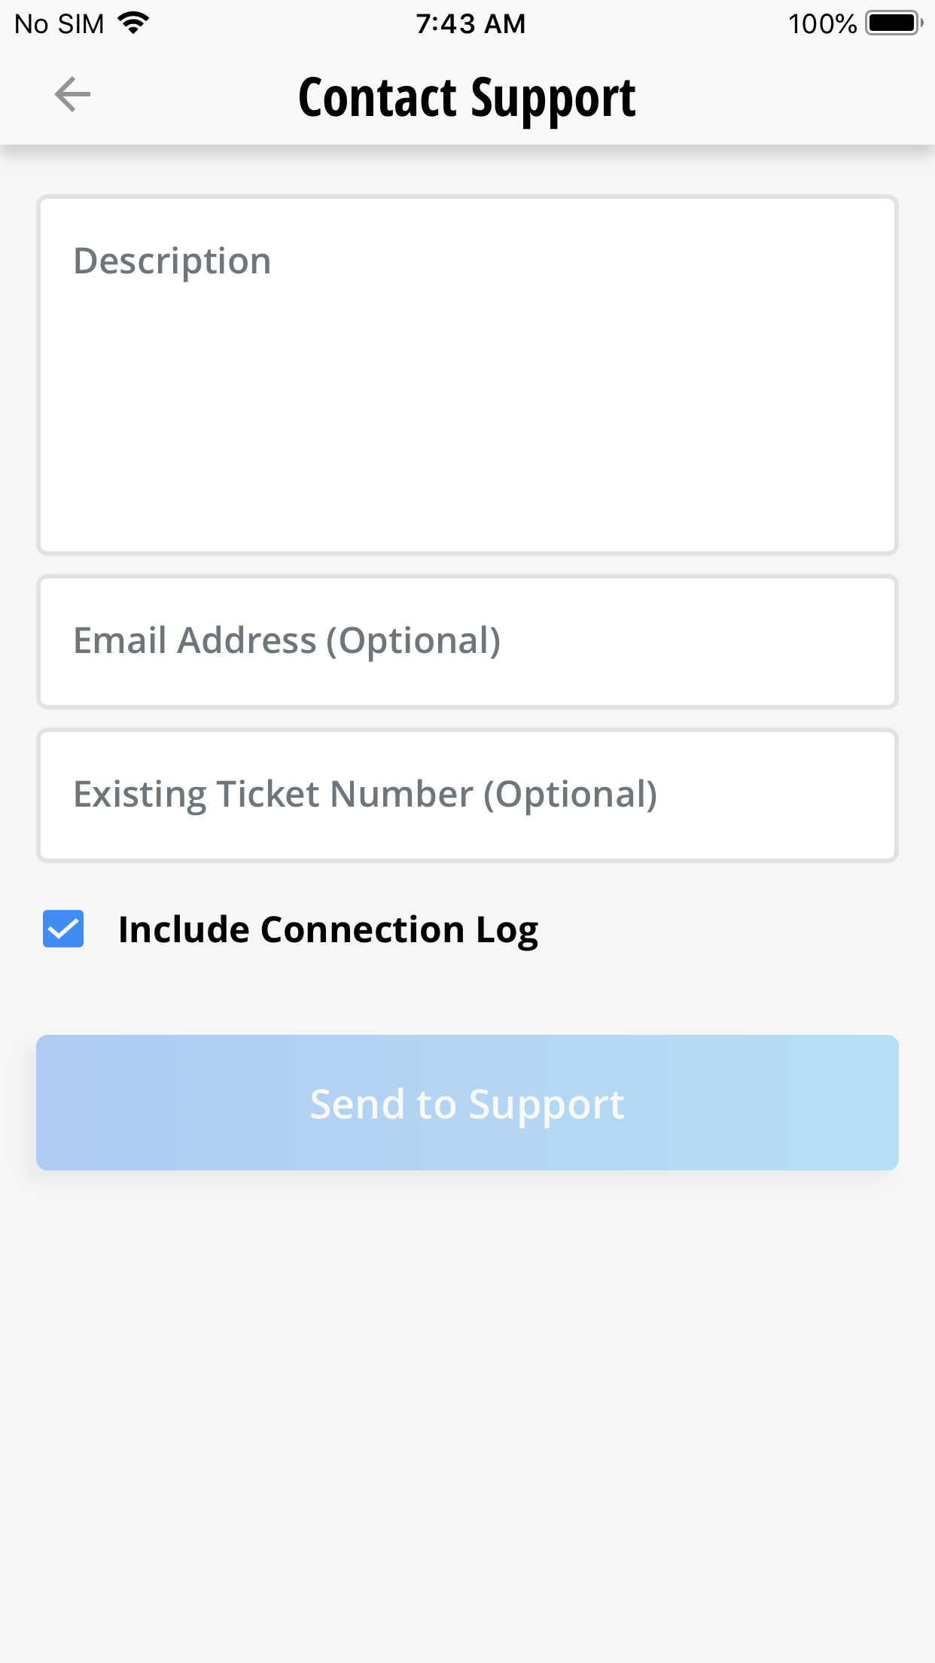Click the Existing Ticket Number placeholder text
The height and width of the screenshot is (1663, 935).
(x=365, y=795)
